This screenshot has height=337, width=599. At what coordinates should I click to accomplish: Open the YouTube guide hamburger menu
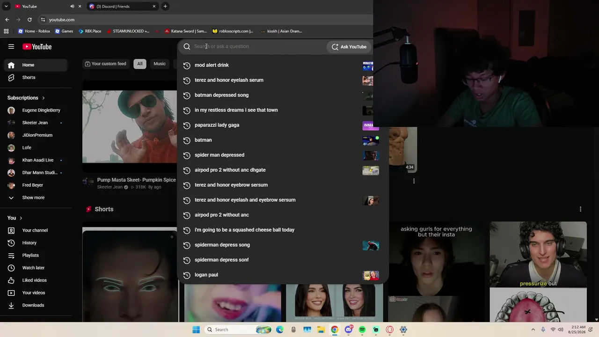11,46
